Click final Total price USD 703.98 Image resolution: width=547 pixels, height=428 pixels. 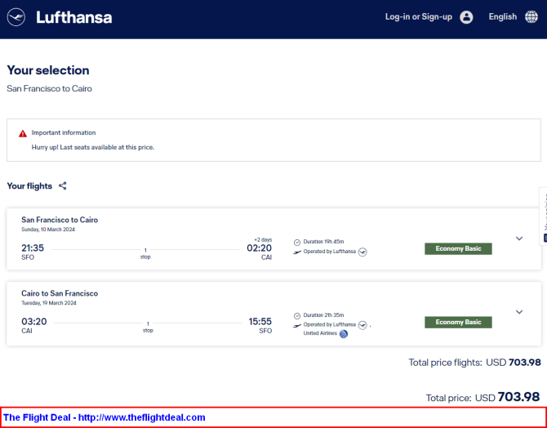tap(483, 397)
